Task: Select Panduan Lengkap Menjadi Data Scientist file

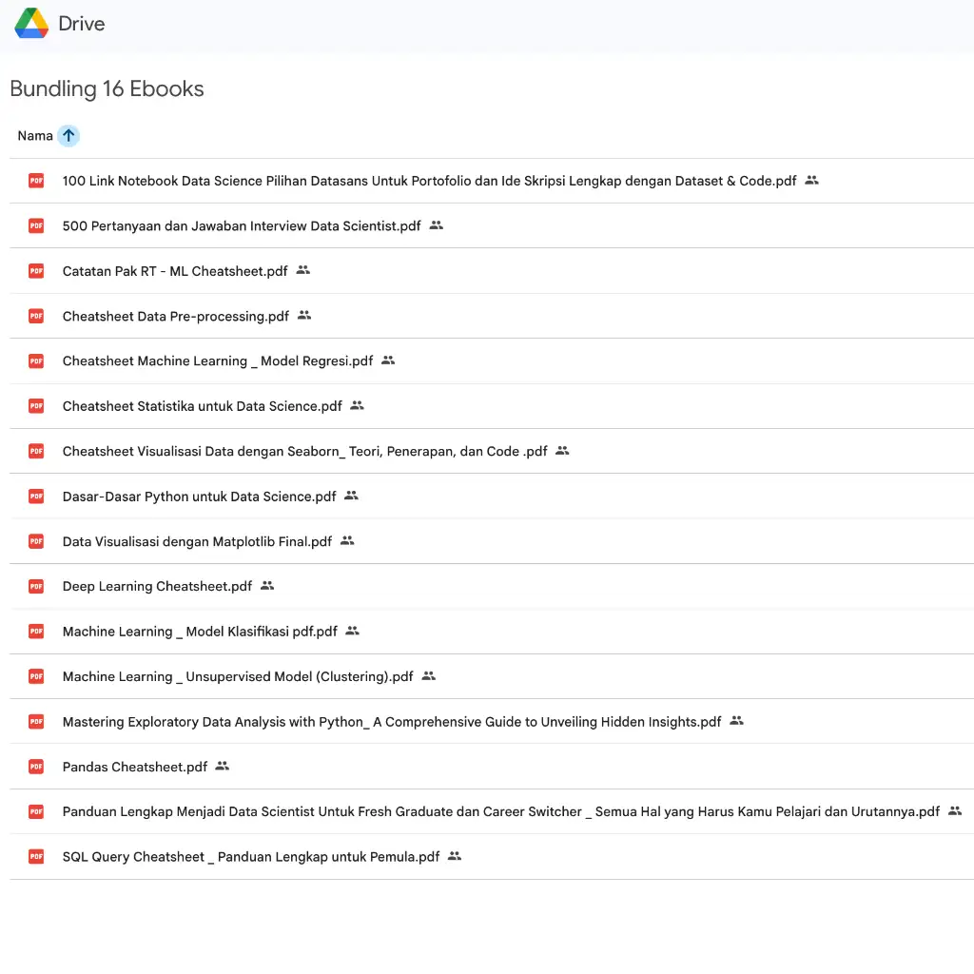Action: [500, 812]
